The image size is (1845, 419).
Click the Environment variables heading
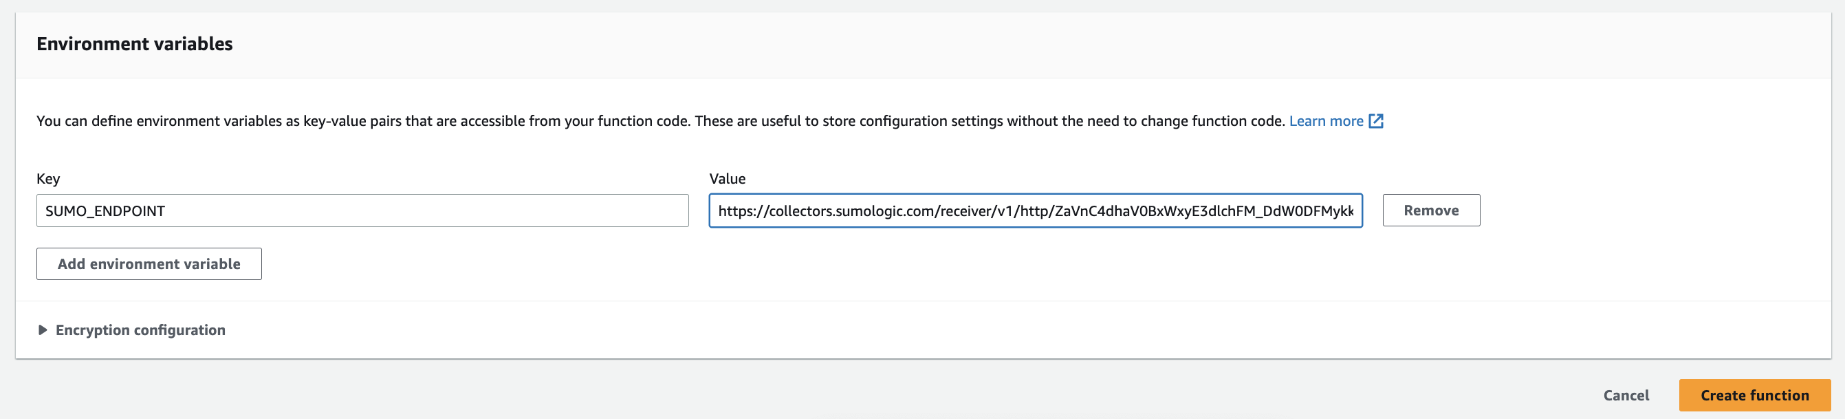(135, 45)
